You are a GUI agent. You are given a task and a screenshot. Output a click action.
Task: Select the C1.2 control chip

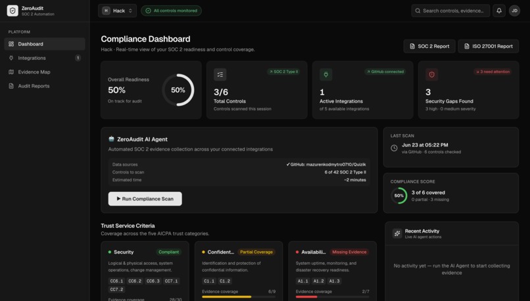[x=225, y=281]
